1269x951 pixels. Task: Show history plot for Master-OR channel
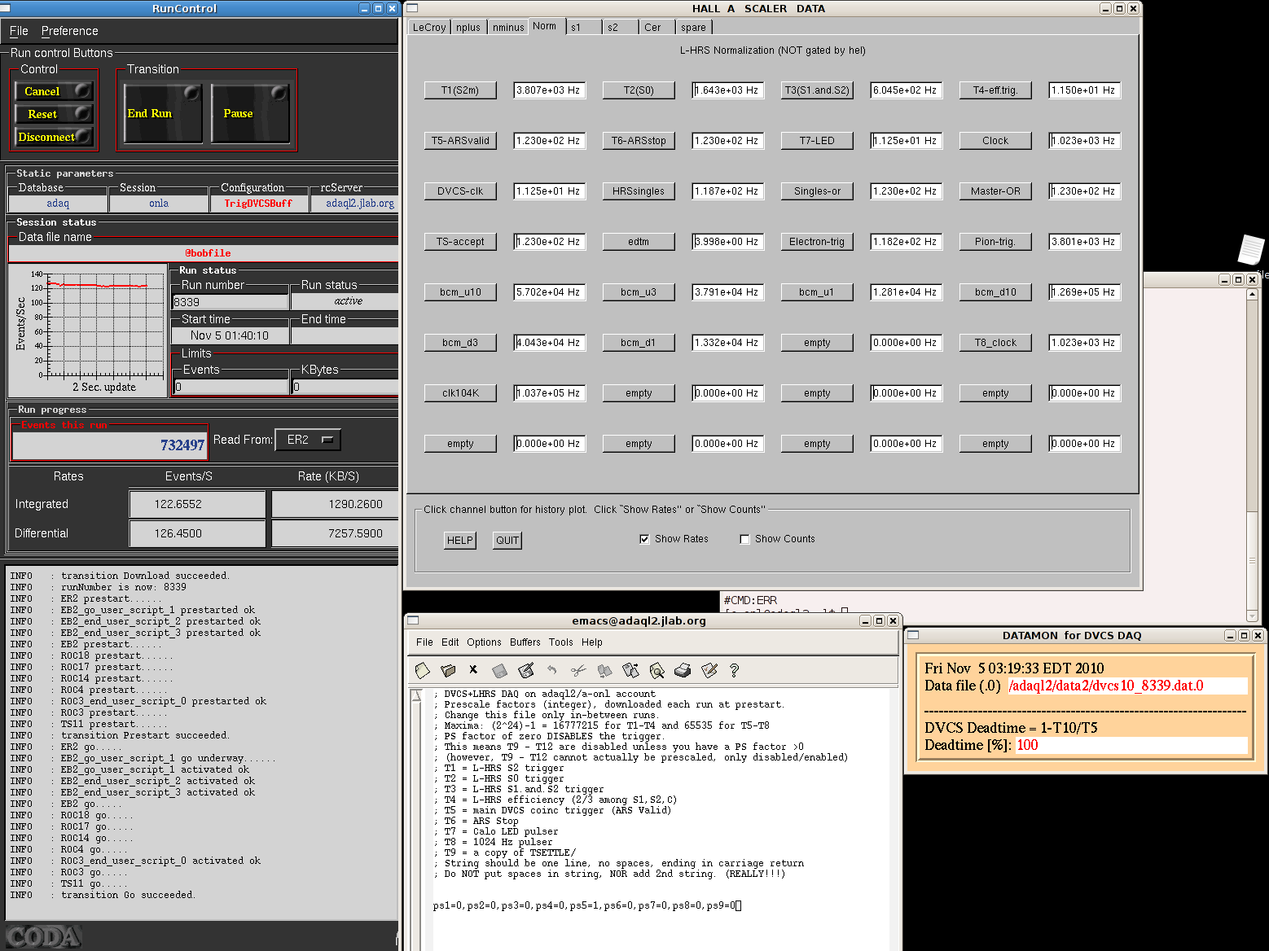[x=995, y=191]
